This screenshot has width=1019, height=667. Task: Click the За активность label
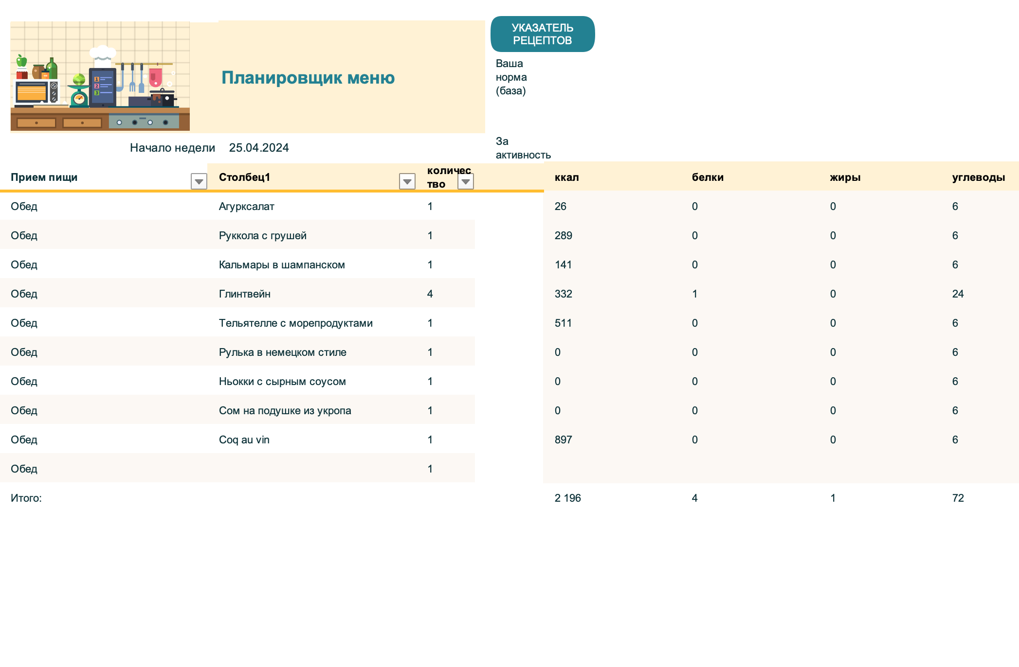(523, 148)
